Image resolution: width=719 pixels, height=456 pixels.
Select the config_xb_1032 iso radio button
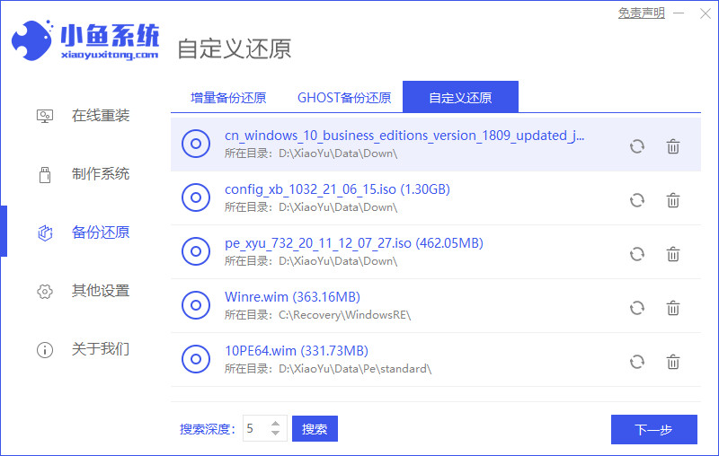[196, 197]
